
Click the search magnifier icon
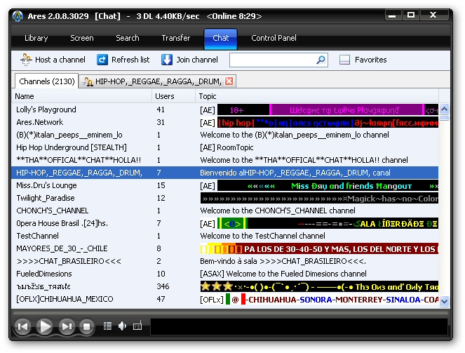coord(321,60)
